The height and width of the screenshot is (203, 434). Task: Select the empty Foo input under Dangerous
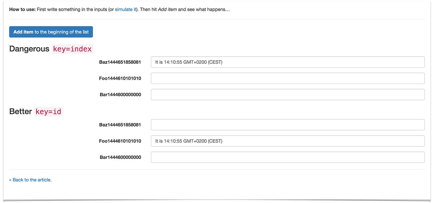click(288, 78)
